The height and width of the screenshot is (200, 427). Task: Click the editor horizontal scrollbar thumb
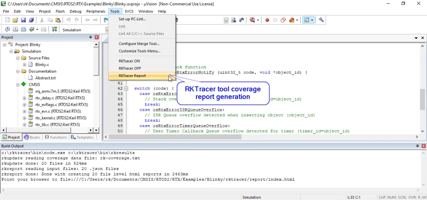176,137
